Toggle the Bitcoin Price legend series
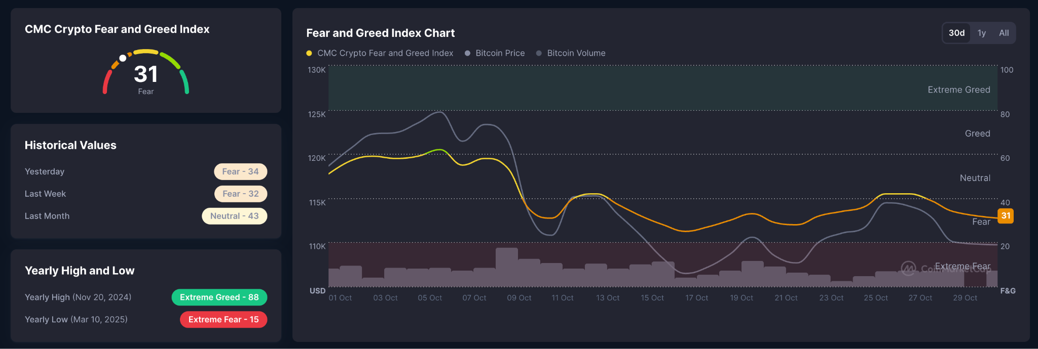 tap(495, 53)
